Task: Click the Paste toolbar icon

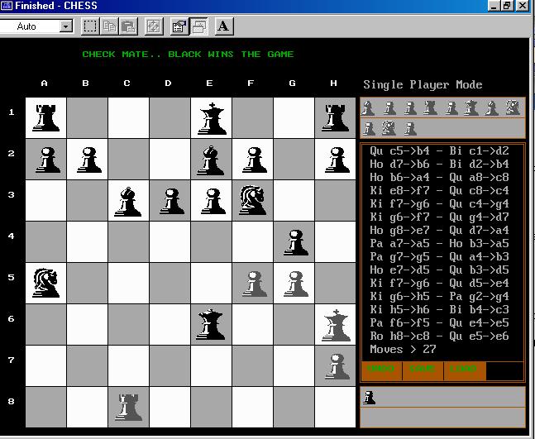Action: coord(128,26)
